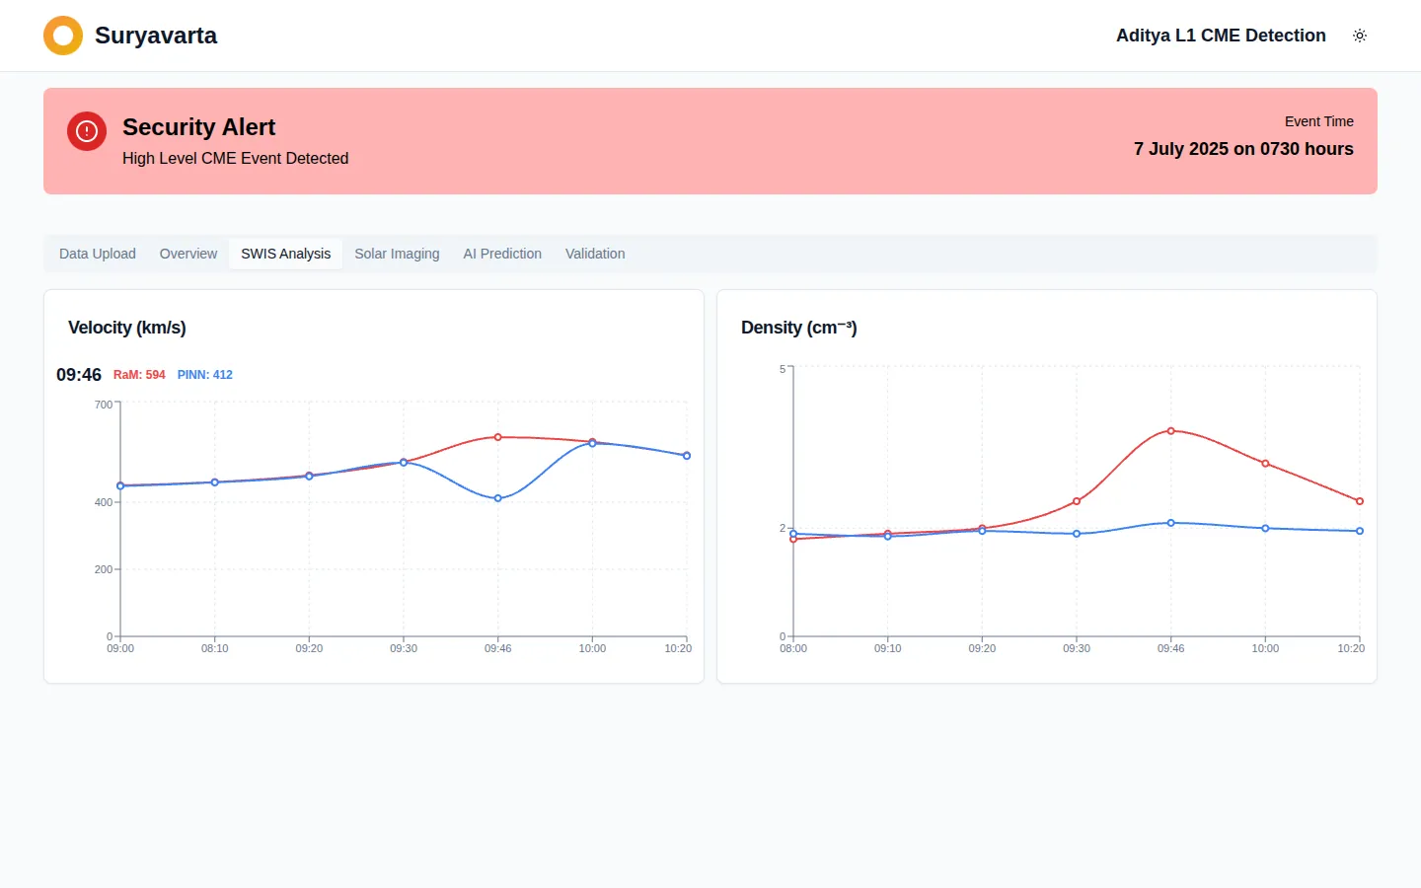Click the velocity data point at 09:30

(x=404, y=462)
